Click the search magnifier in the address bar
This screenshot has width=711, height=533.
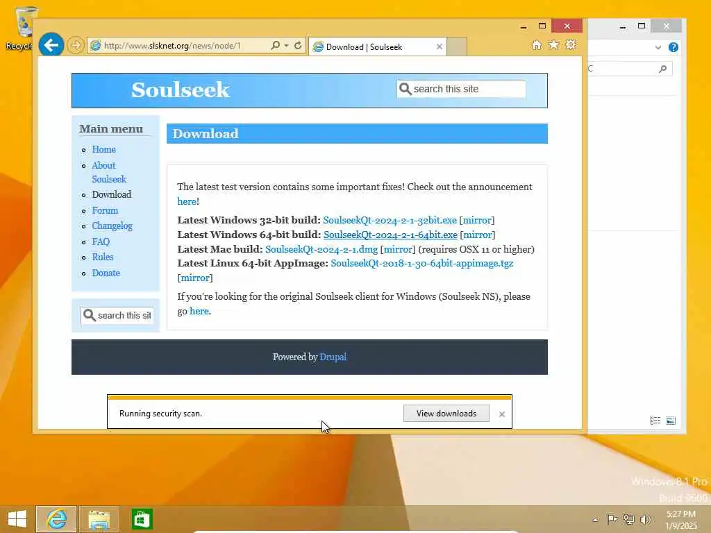coord(275,45)
